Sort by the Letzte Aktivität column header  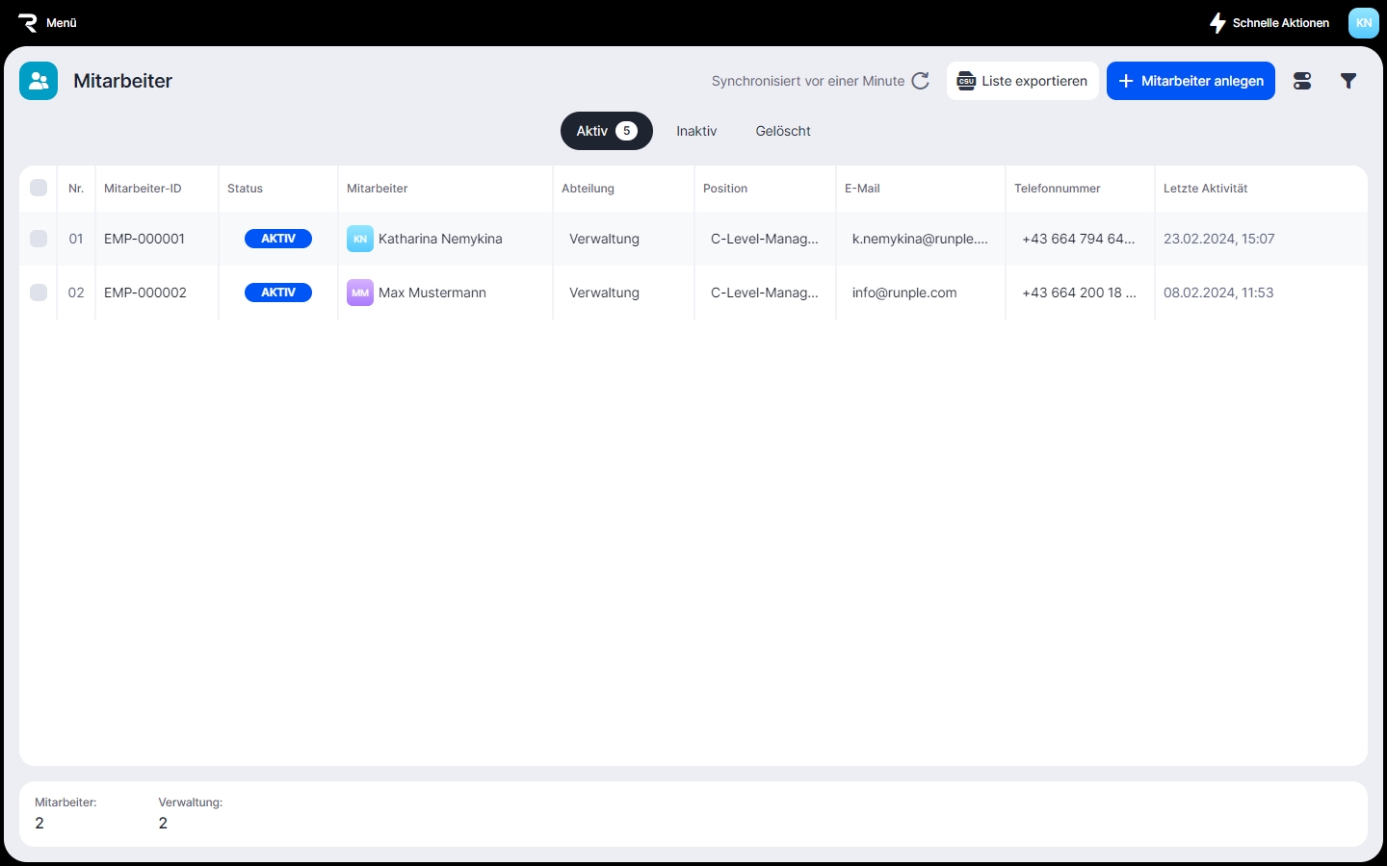(x=1205, y=189)
